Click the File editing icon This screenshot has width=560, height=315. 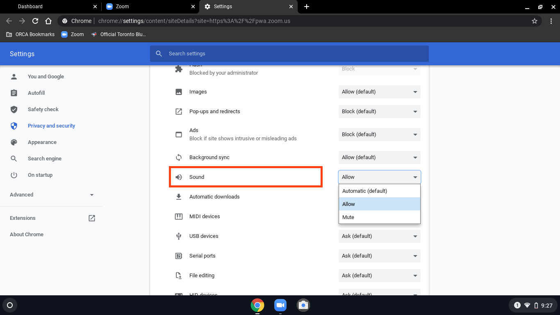pos(179,276)
